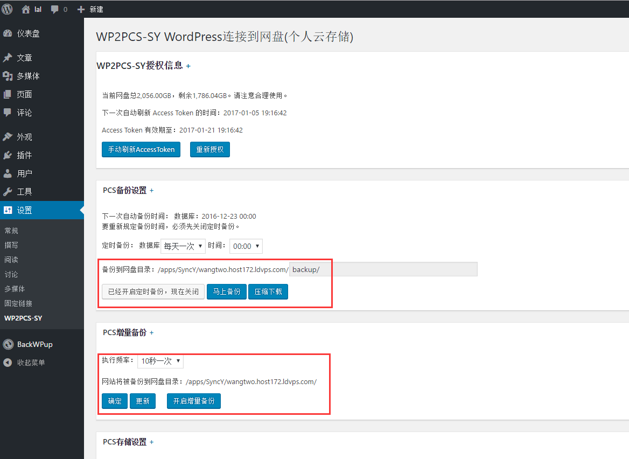Open the 10秒一次 frequency dropdown
Viewport: 629px width, 459px height.
160,361
